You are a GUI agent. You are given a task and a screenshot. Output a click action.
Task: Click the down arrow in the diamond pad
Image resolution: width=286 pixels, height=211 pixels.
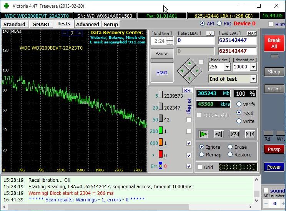click(190, 78)
